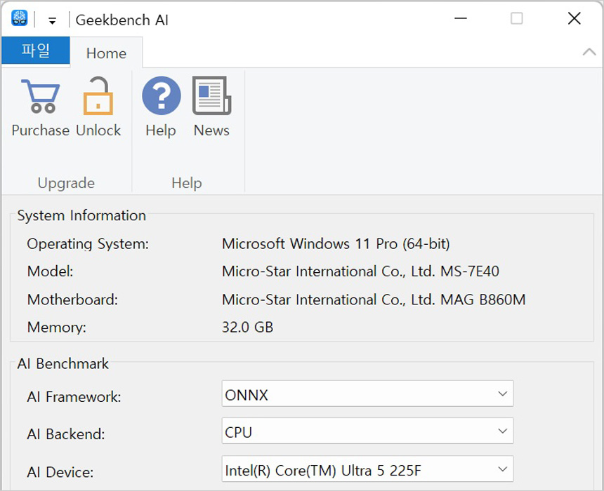Open the AI Device dropdown list
Screen dimensions: 604x491
click(x=367, y=469)
